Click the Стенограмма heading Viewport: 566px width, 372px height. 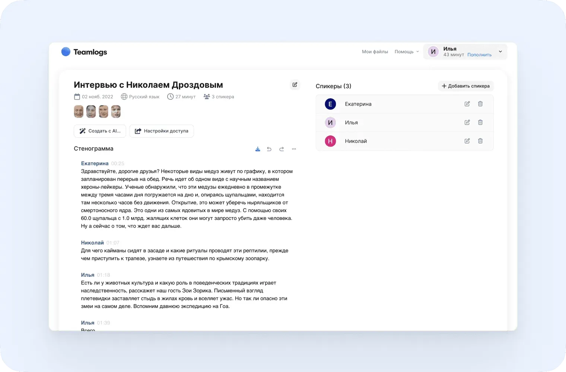click(93, 148)
